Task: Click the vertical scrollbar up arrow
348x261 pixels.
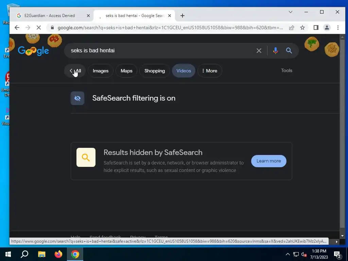Action: (342, 37)
